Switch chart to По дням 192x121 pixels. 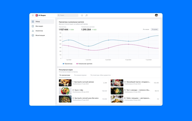155,30
